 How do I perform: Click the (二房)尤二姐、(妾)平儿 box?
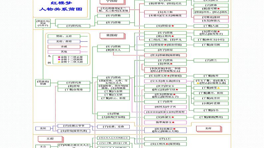coord(165,40)
